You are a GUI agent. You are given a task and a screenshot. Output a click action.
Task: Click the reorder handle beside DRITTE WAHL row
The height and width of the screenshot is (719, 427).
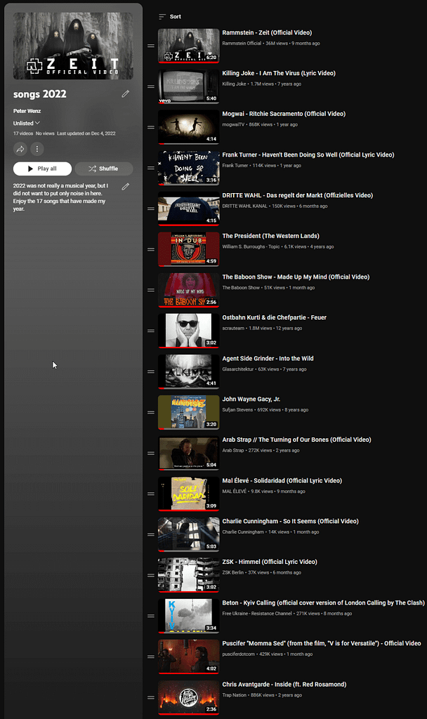[x=151, y=209]
